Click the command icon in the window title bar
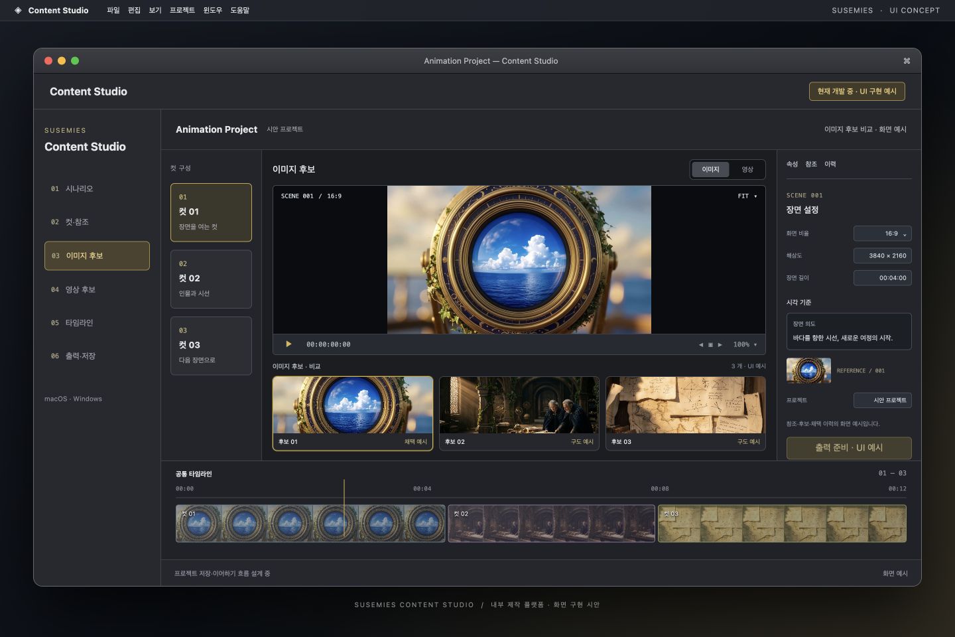This screenshot has width=955, height=637. click(907, 61)
